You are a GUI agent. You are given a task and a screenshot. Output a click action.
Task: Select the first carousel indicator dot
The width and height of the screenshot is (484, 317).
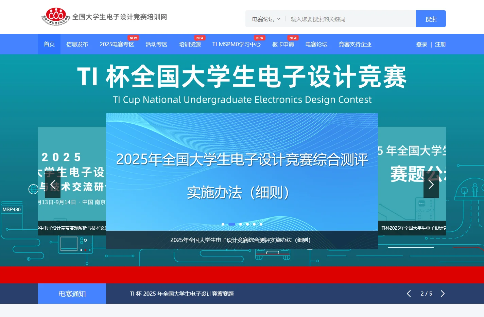(223, 224)
